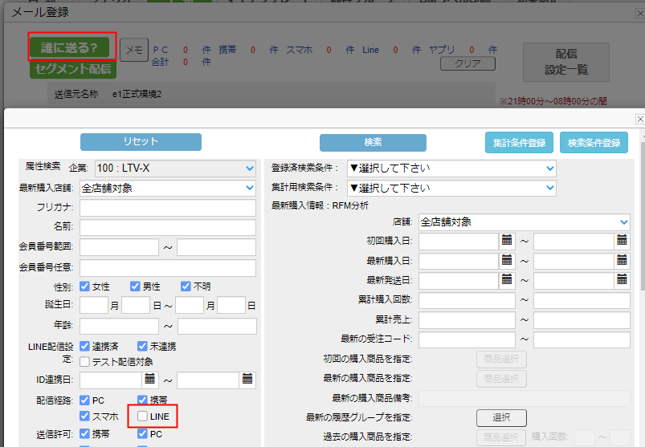Viewport: 645px width, 447px height.
Task: Click the 誰に送る? button
Action: pos(72,47)
